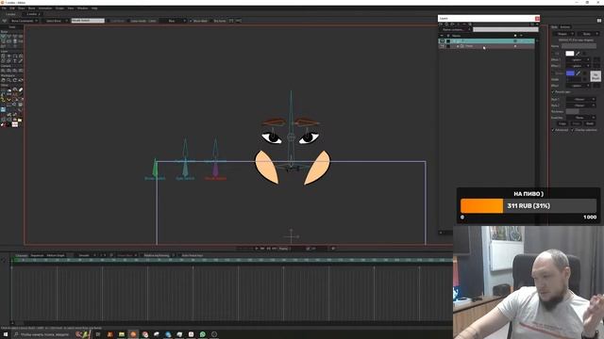The width and height of the screenshot is (604, 339).
Task: Open the Shapes dropdown in Style panel
Action: pos(563,34)
